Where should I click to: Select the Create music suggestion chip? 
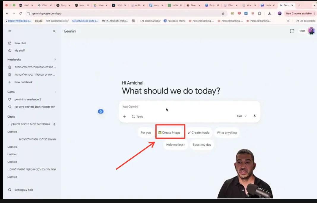pos(198,132)
